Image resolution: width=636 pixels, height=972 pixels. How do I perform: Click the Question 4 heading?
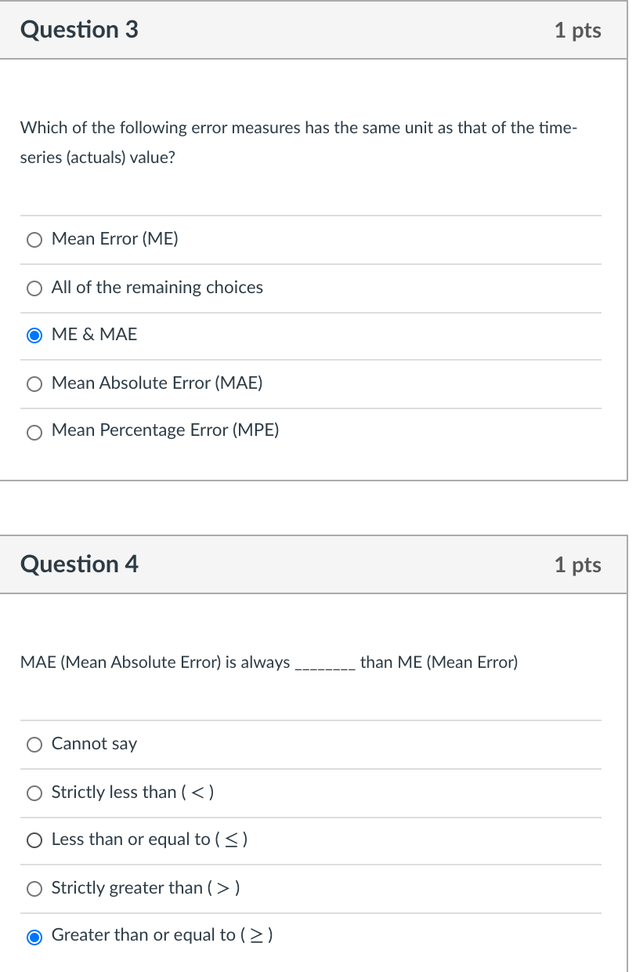pyautogui.click(x=79, y=564)
